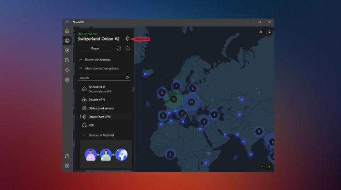Open Threat Protection shield icon
341x190 pixels.
[x=67, y=51]
